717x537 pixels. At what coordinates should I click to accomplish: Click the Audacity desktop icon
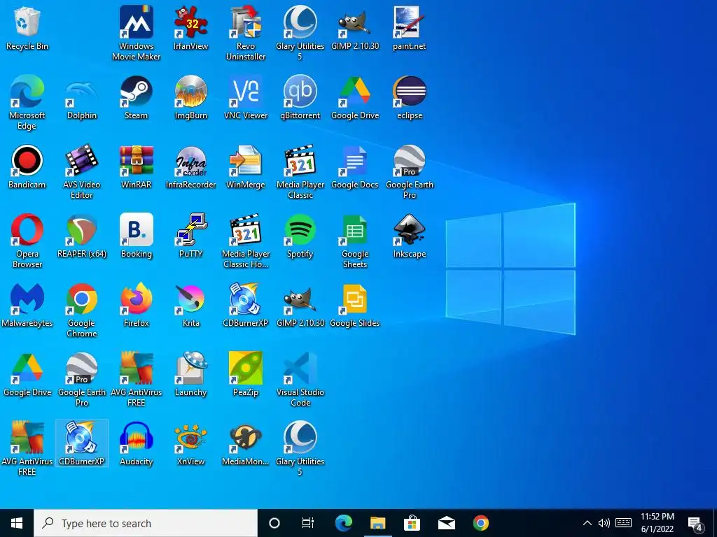(x=137, y=444)
